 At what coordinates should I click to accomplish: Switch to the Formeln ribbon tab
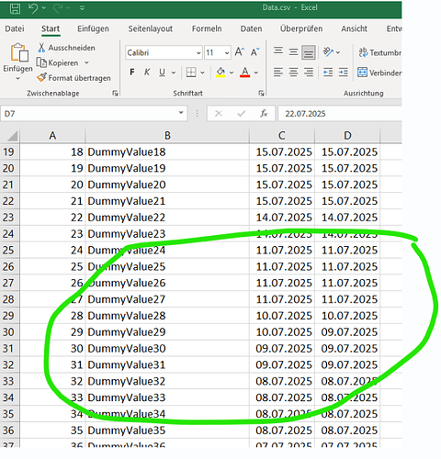click(x=207, y=28)
